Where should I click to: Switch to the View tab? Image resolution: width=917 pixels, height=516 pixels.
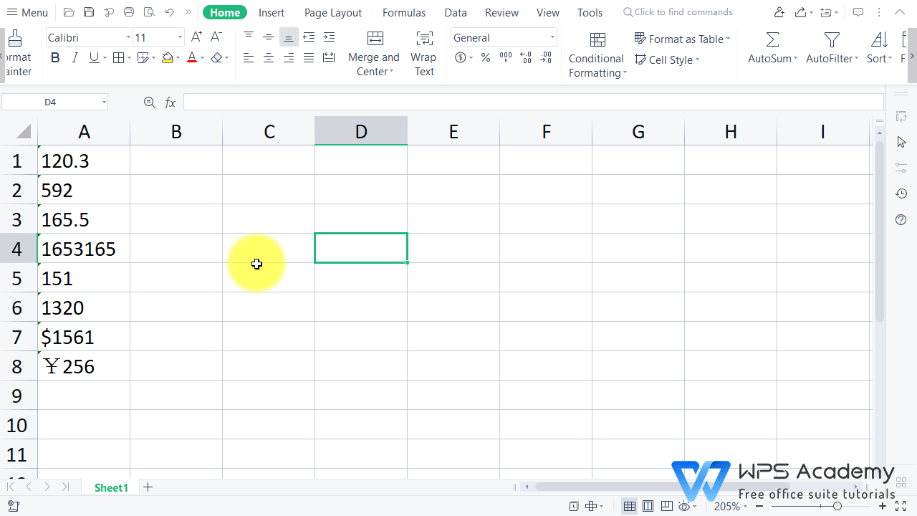click(x=548, y=12)
